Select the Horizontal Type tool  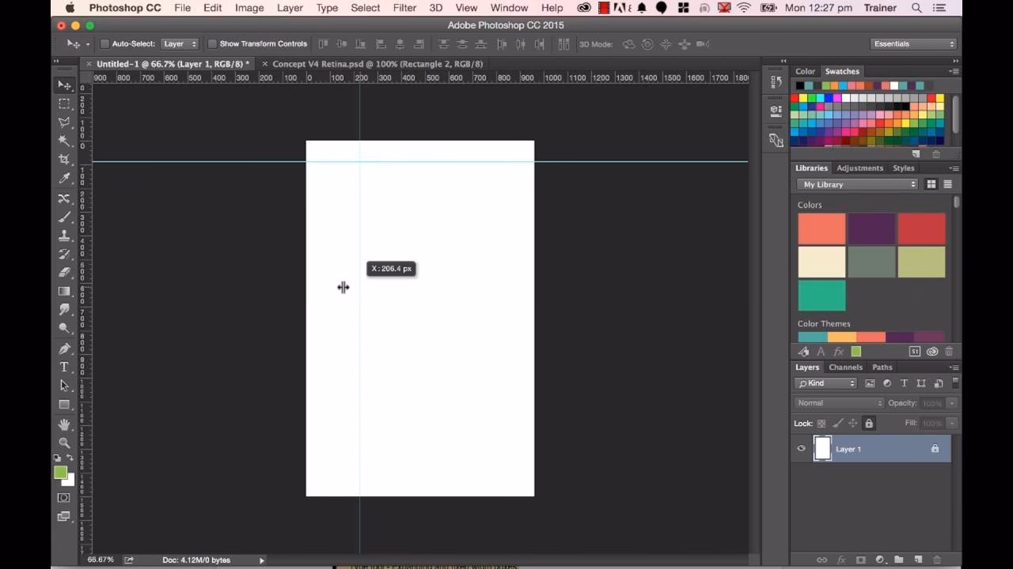pos(64,367)
